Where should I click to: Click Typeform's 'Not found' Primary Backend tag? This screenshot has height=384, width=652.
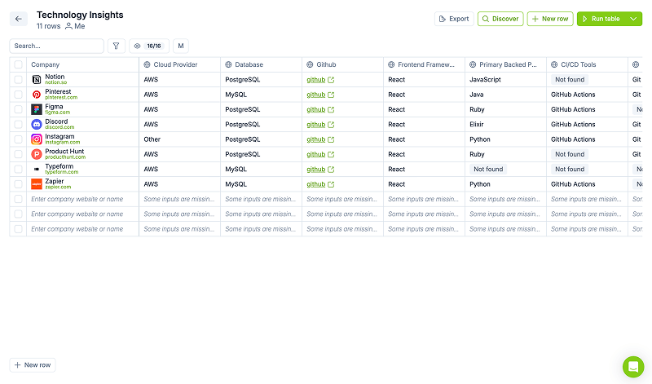pos(488,170)
